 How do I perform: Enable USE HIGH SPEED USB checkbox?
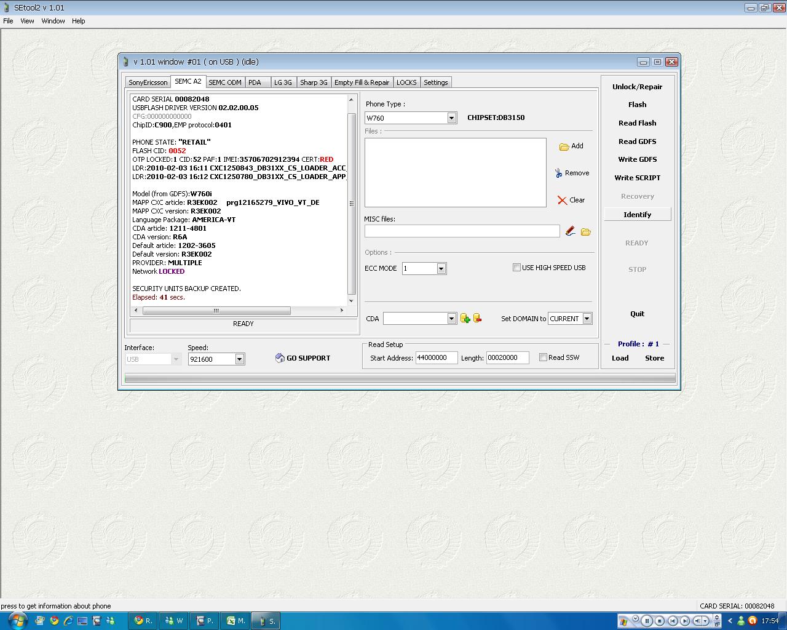point(516,268)
